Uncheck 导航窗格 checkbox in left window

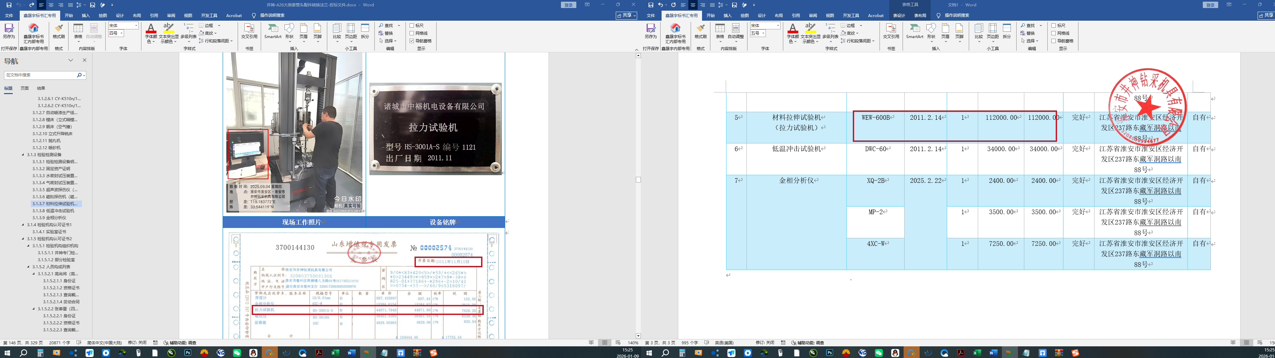click(412, 41)
